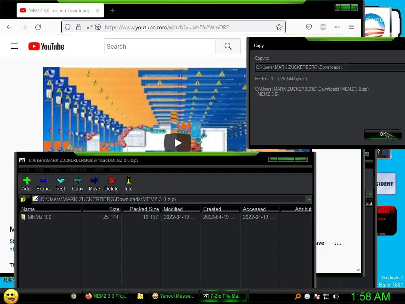Viewport: 405px width, 304px height.
Task: Click the Move toolbar icon in 7-Zip
Action: pyautogui.click(x=95, y=184)
